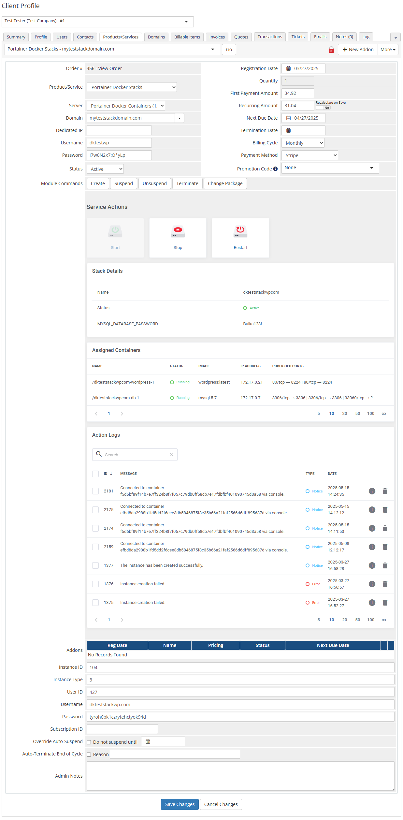The height and width of the screenshot is (820, 403).
Task: Delete log entry 2181
Action: (x=385, y=491)
